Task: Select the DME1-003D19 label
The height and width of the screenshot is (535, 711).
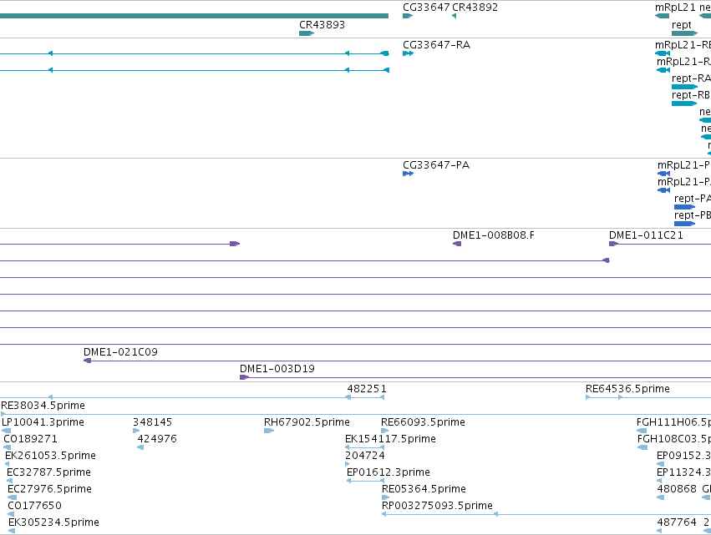Action: [277, 369]
